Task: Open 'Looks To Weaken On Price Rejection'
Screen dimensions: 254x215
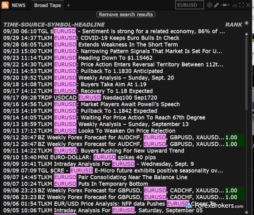Action: pyautogui.click(x=89, y=131)
